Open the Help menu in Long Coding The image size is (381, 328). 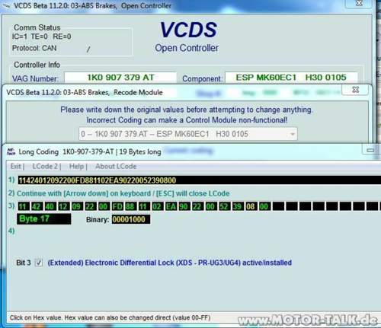(76, 167)
